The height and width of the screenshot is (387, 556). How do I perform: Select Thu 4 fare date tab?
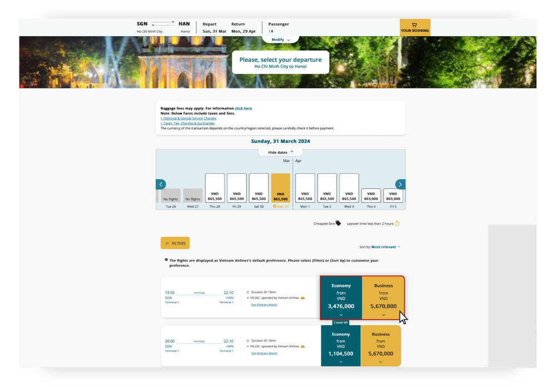point(371,196)
